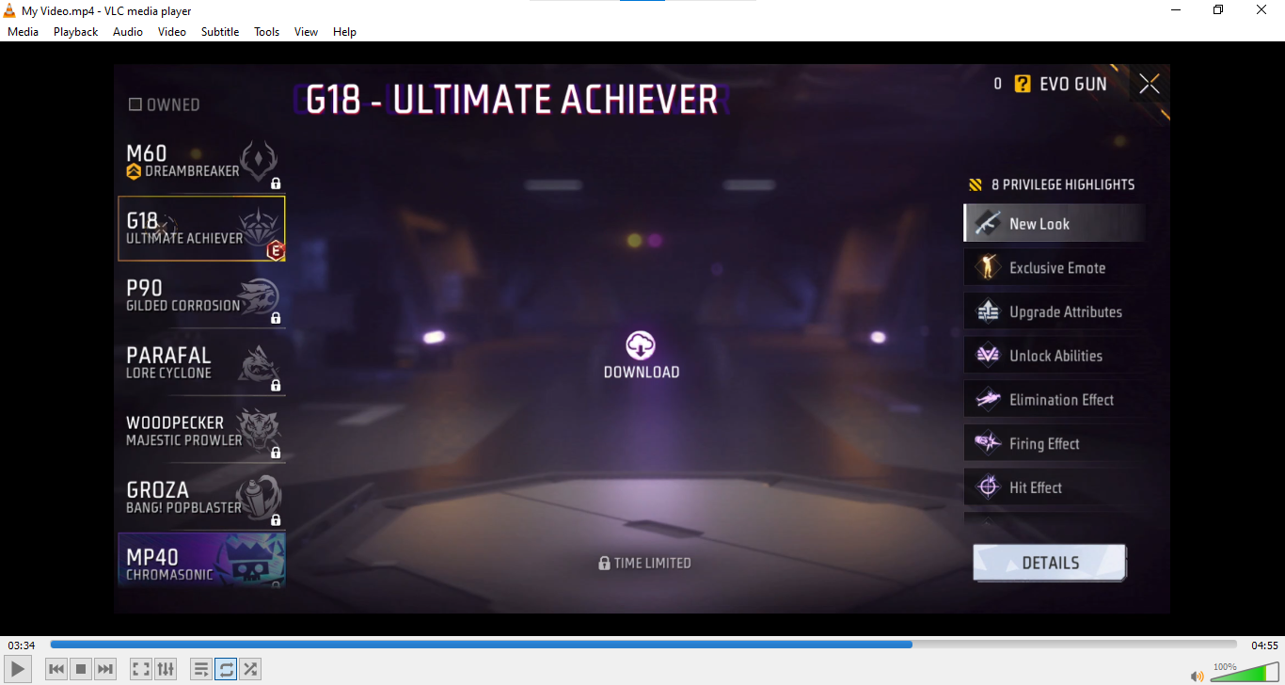This screenshot has height=685, width=1285.
Task: Expand the Tools menu
Action: 266,31
